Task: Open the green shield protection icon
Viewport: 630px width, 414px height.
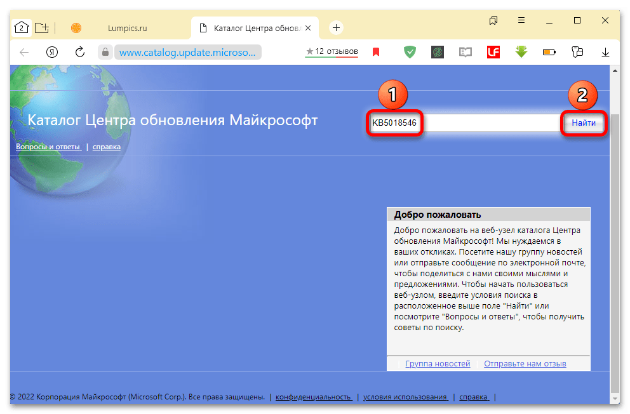Action: (x=410, y=52)
